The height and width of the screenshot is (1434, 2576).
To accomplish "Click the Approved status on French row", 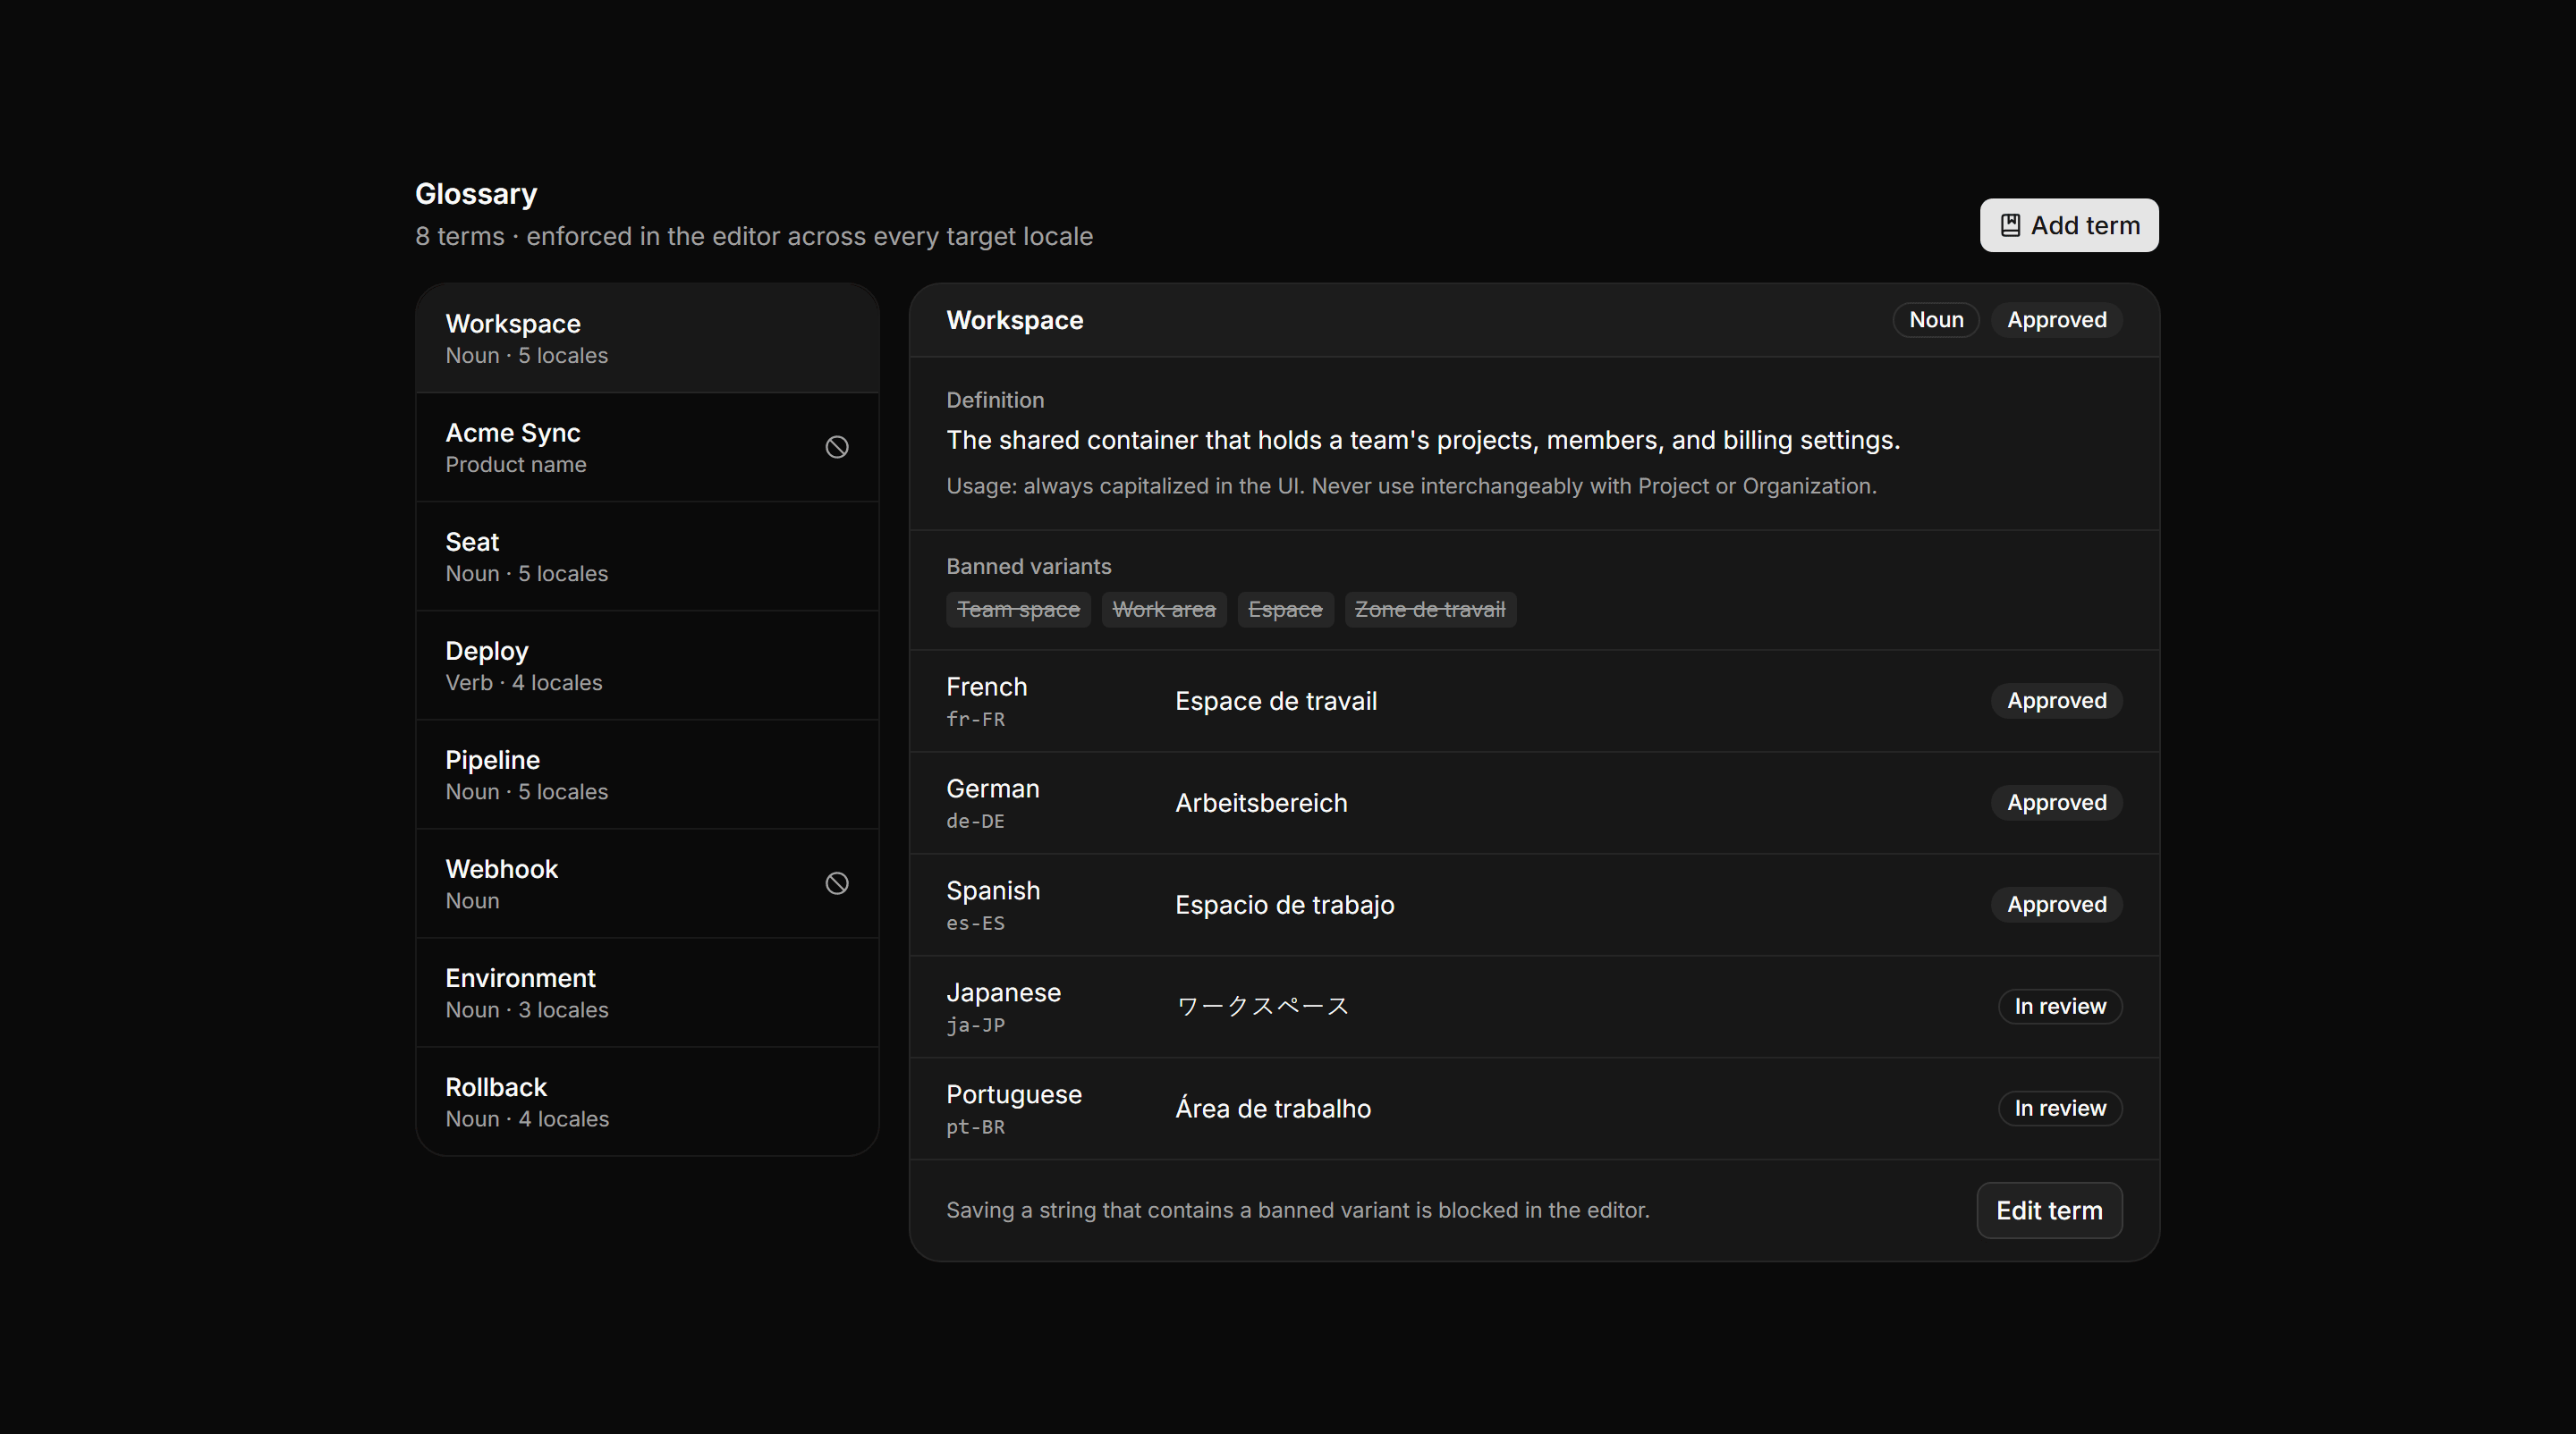I will (2056, 701).
